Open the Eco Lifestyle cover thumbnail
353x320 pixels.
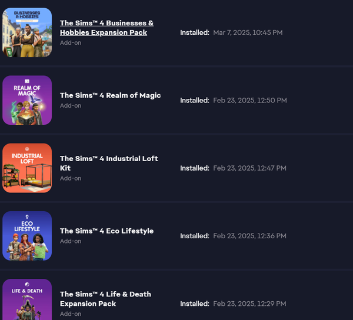pos(27,236)
